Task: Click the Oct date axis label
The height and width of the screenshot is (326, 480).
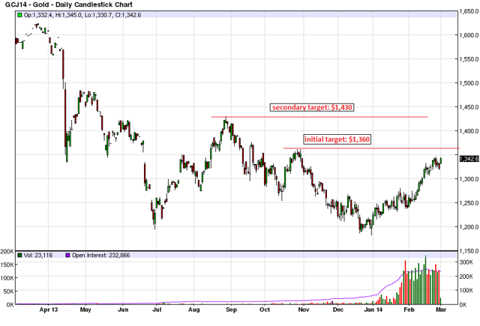Action: (x=265, y=310)
